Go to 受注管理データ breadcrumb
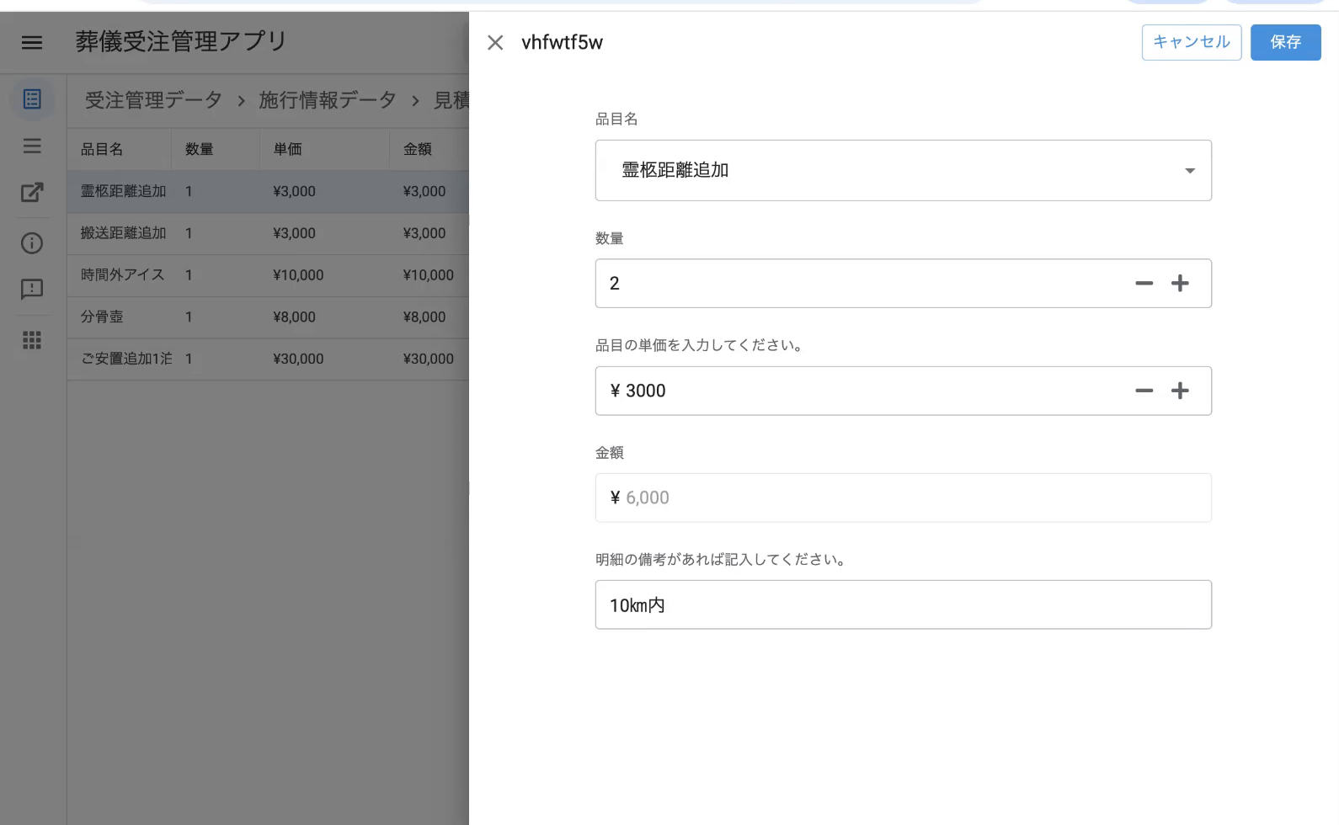1339x825 pixels. 153,100
